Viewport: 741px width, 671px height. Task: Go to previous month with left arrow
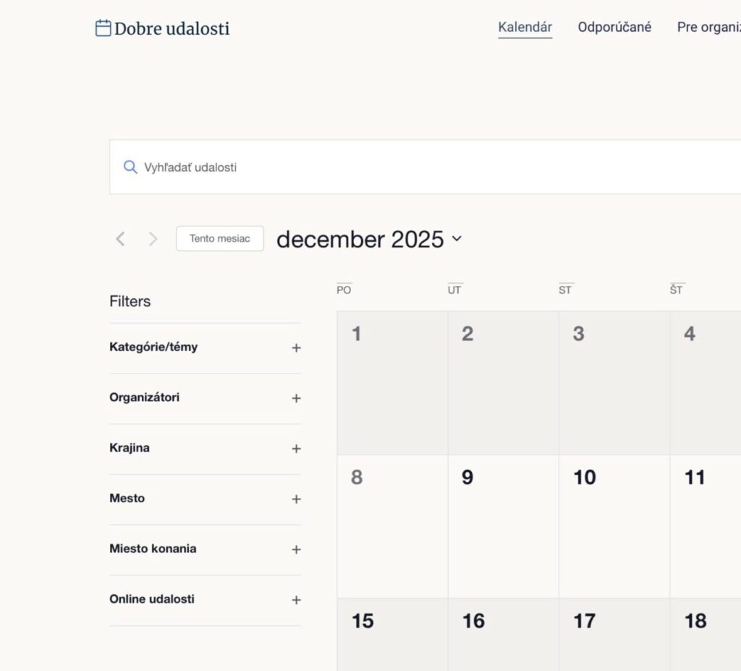coord(121,239)
